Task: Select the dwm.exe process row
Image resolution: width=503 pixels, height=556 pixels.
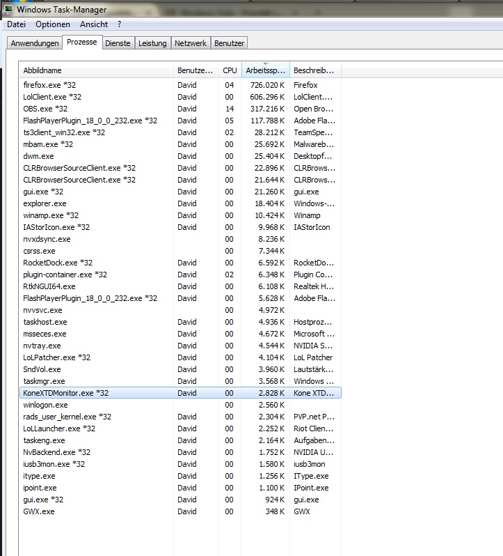Action: pyautogui.click(x=180, y=156)
